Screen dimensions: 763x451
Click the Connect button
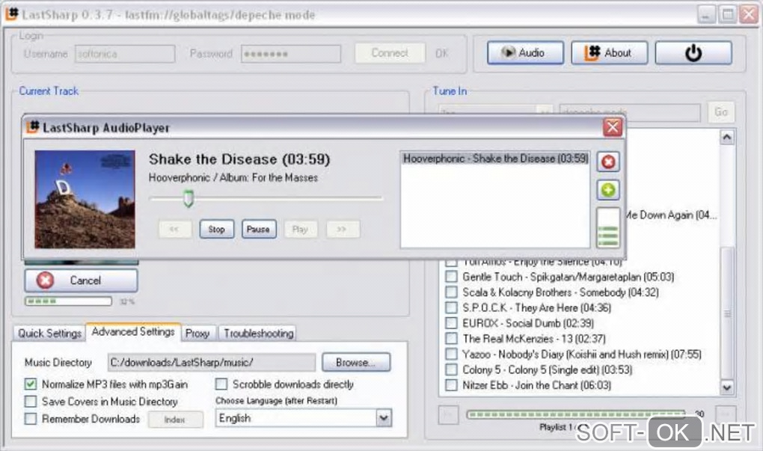[x=390, y=53]
